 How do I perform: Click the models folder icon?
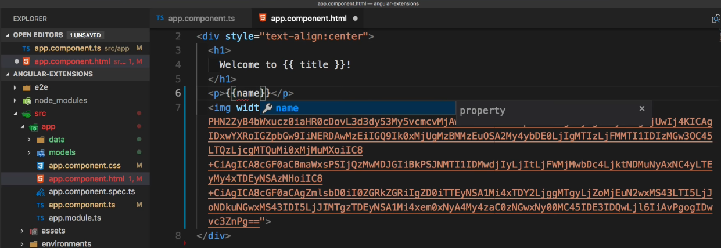click(x=41, y=153)
